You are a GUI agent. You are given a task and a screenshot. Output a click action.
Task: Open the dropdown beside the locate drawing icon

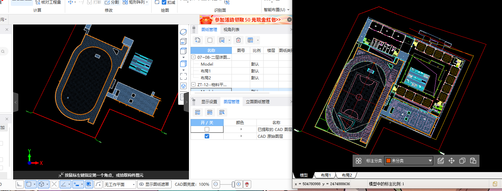[229, 40]
